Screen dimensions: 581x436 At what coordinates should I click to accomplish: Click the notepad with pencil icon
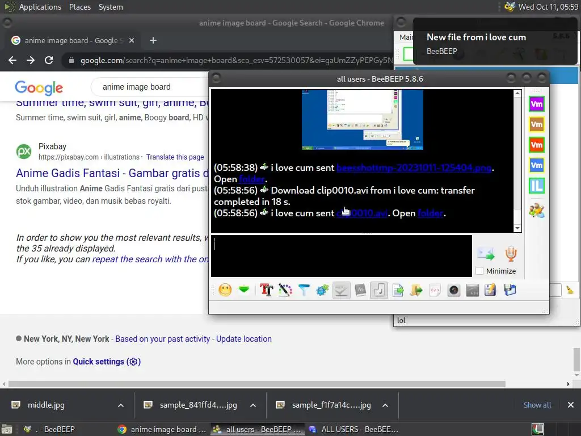(x=490, y=290)
